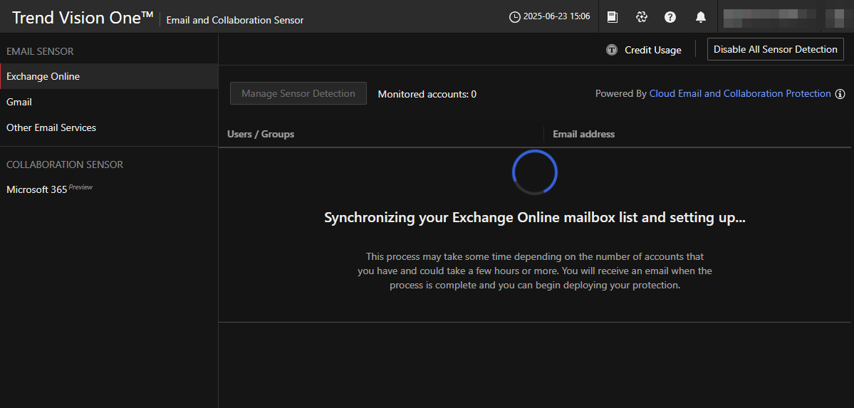
Task: Click the blue loading spinner
Action: pos(535,172)
